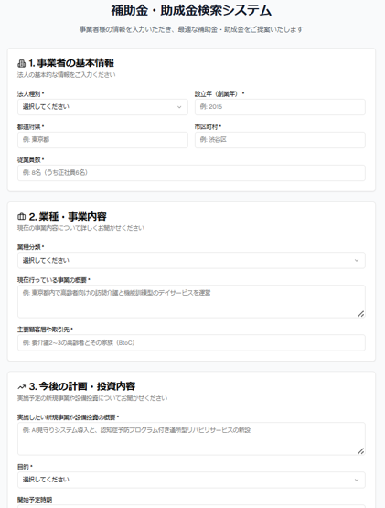Open the 法人種別 dropdown
This screenshot has height=508, width=385.
(102, 107)
